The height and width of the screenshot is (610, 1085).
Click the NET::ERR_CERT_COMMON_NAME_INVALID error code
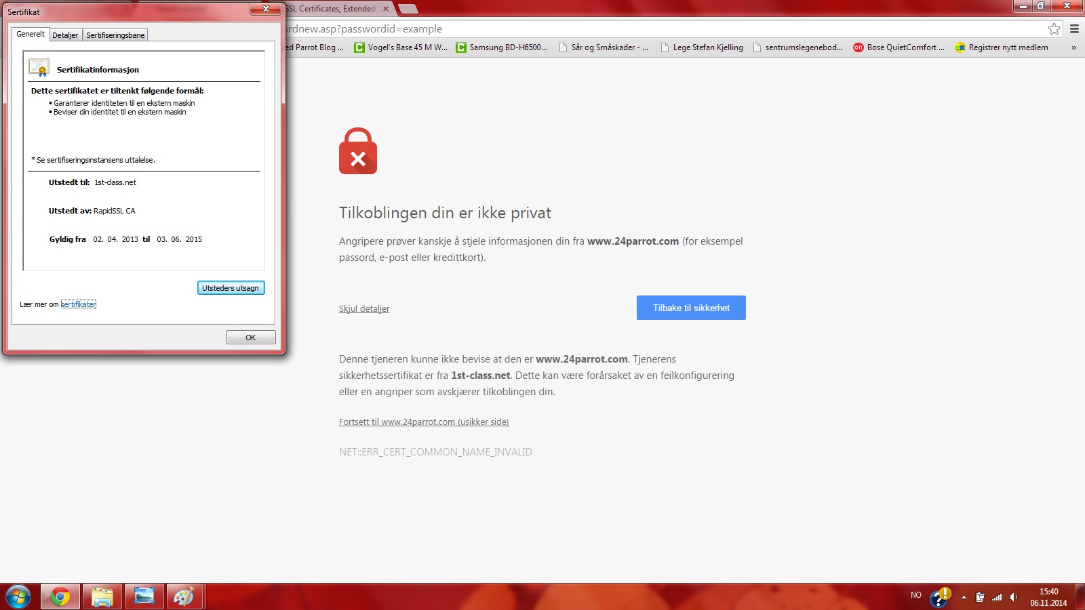click(435, 452)
